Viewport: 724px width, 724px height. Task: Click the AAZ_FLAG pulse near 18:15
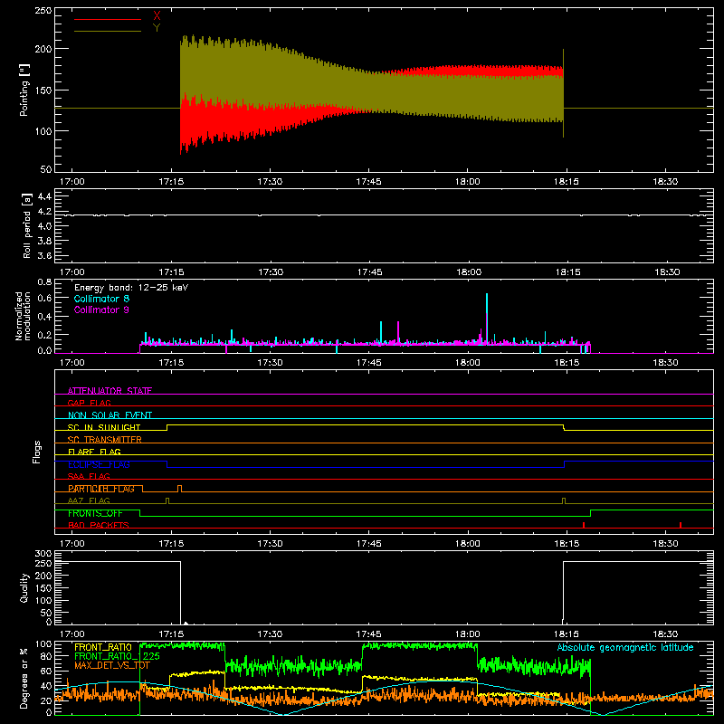click(564, 500)
